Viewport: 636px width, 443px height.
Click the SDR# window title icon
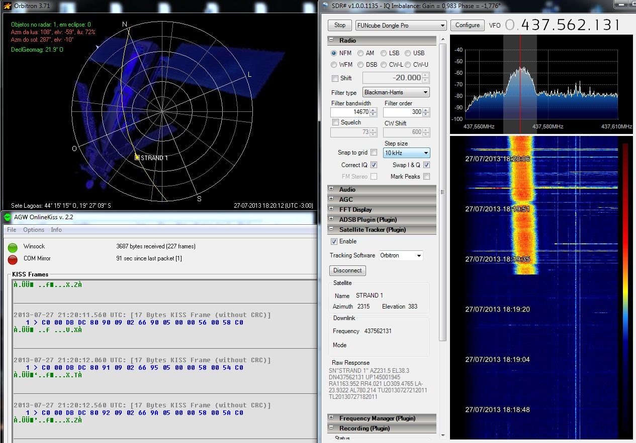coord(325,6)
